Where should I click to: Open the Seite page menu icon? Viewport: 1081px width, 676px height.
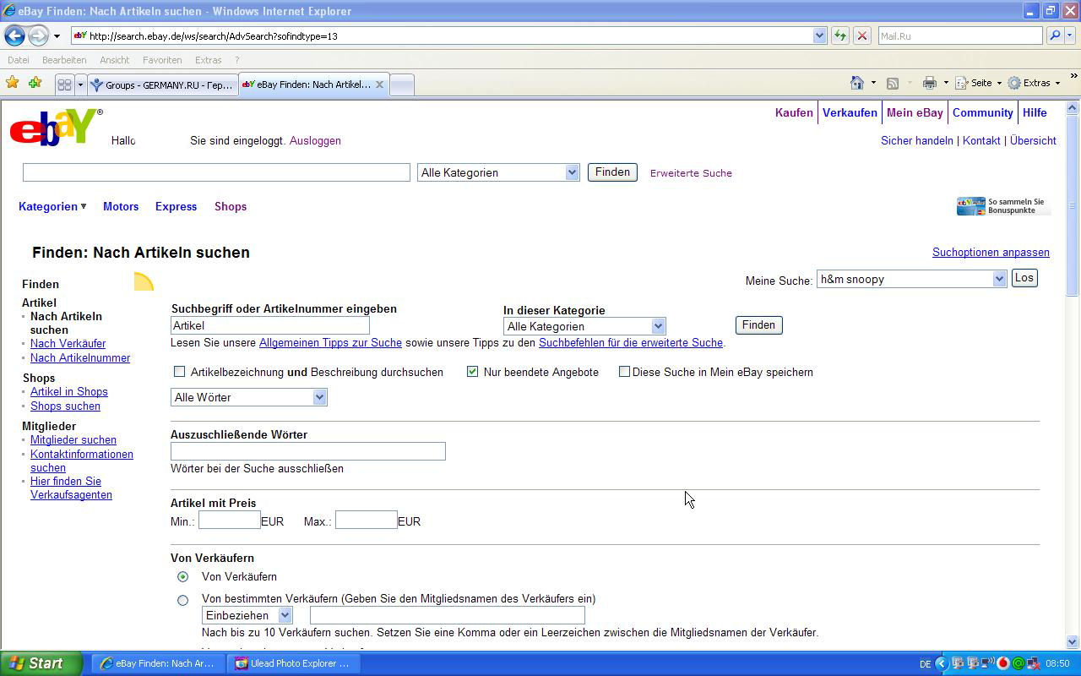[961, 83]
